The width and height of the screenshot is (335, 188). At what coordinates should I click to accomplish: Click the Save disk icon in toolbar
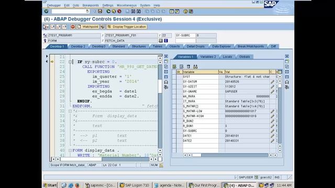point(100,11)
